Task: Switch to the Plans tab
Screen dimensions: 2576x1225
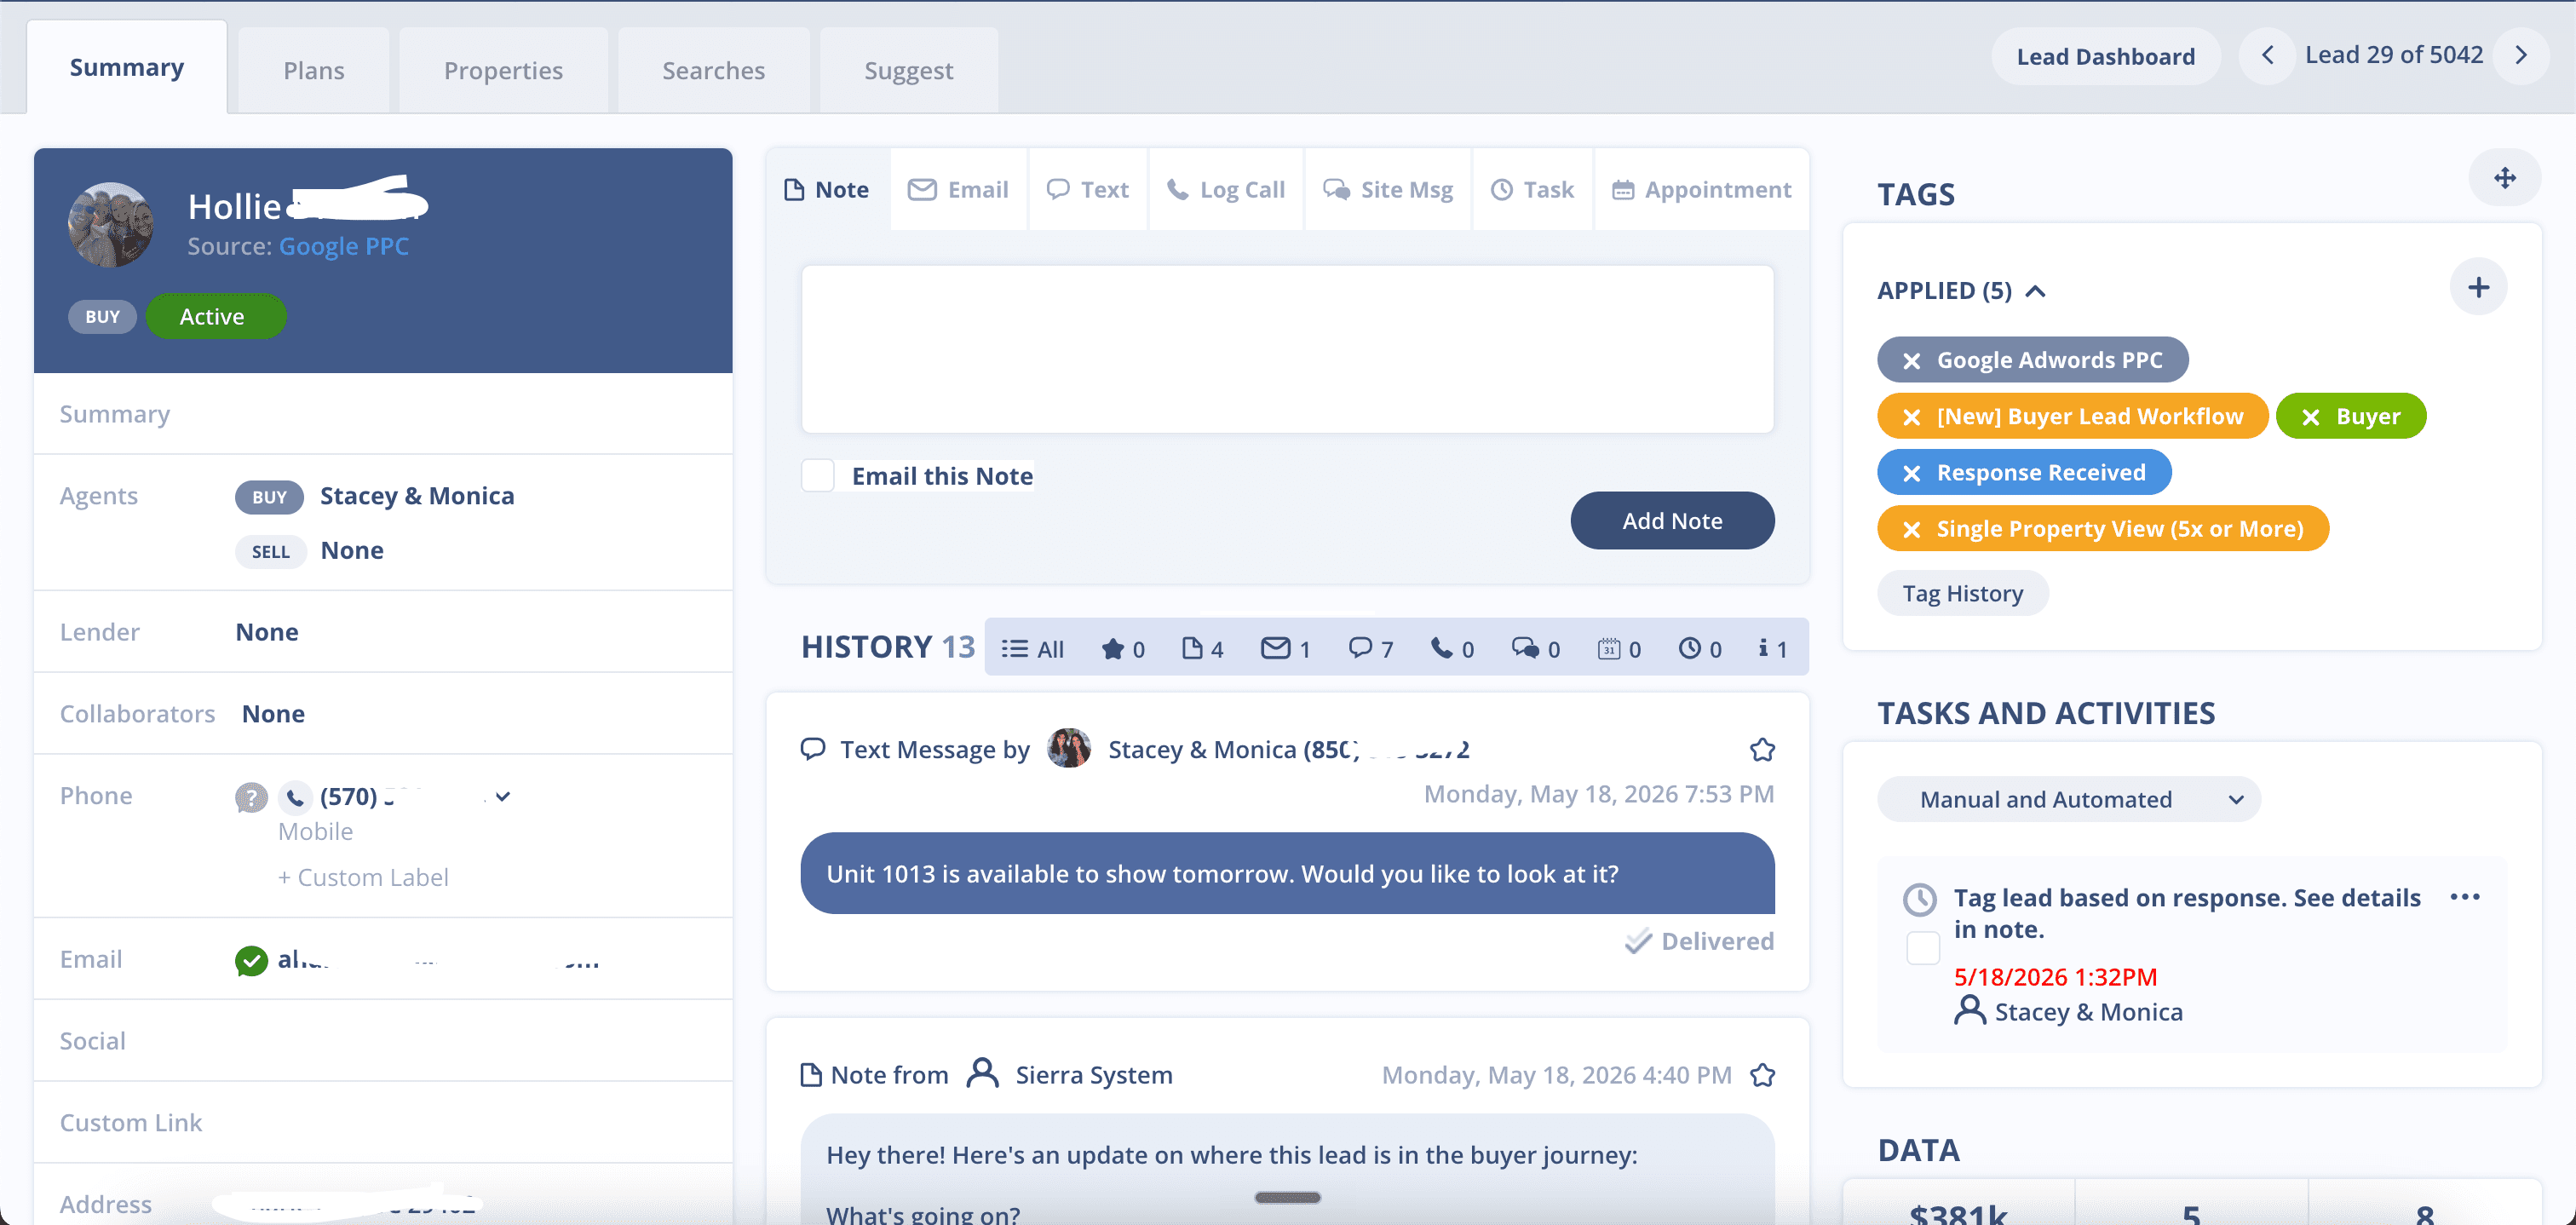Action: pyautogui.click(x=314, y=70)
